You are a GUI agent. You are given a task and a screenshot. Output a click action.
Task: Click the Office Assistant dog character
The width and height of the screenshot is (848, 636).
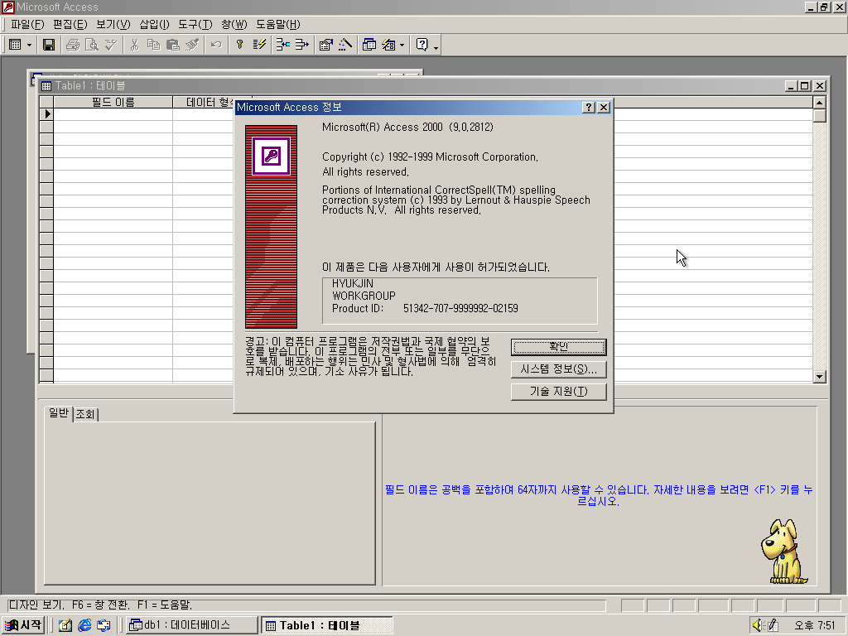[783, 552]
